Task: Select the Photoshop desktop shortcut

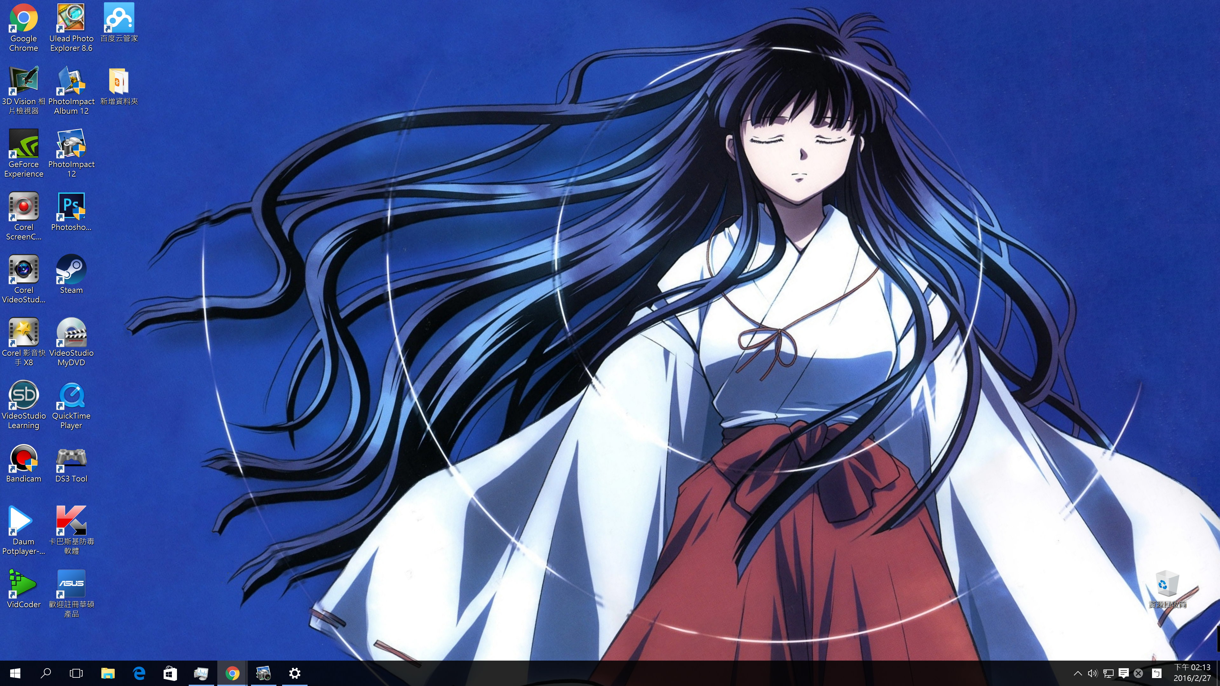Action: pos(71,212)
